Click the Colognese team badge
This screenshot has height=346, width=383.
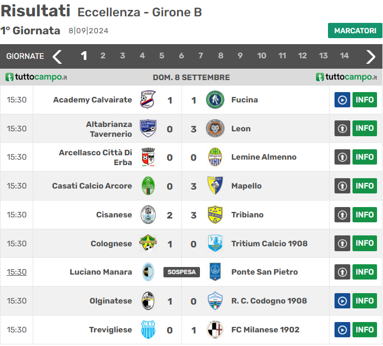[148, 244]
